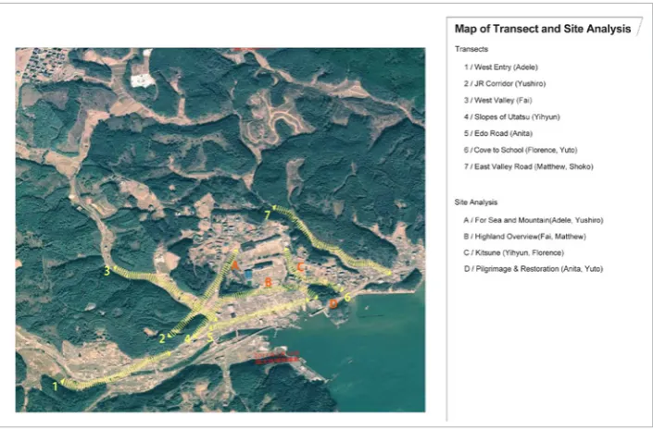This screenshot has height=429, width=653.
Task: Click the red text label near the harbor
Action: (x=277, y=358)
